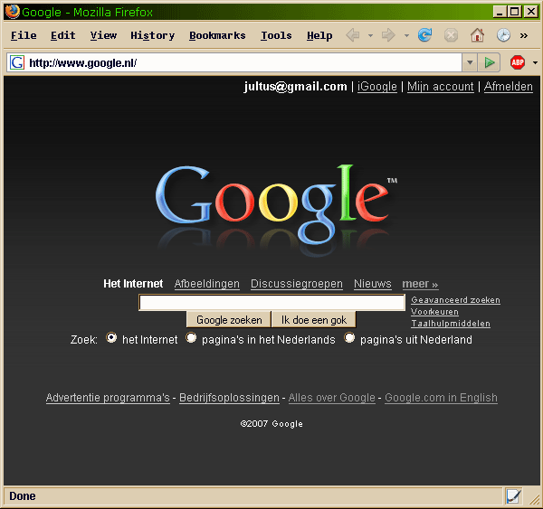Close the Firefox window
Viewport: 543px width, 509px height.
[x=531, y=12]
